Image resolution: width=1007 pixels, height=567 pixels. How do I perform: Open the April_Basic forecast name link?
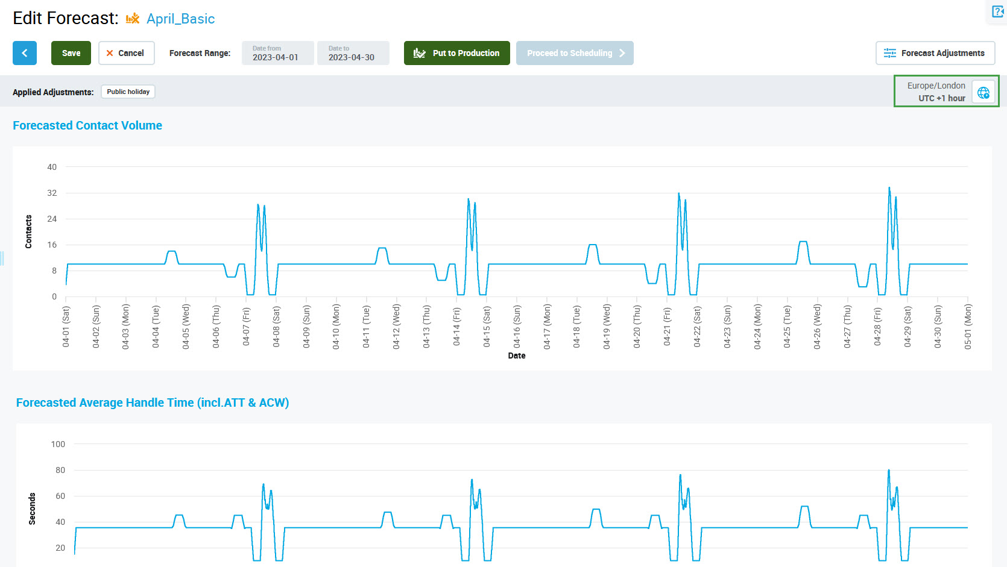pyautogui.click(x=180, y=19)
